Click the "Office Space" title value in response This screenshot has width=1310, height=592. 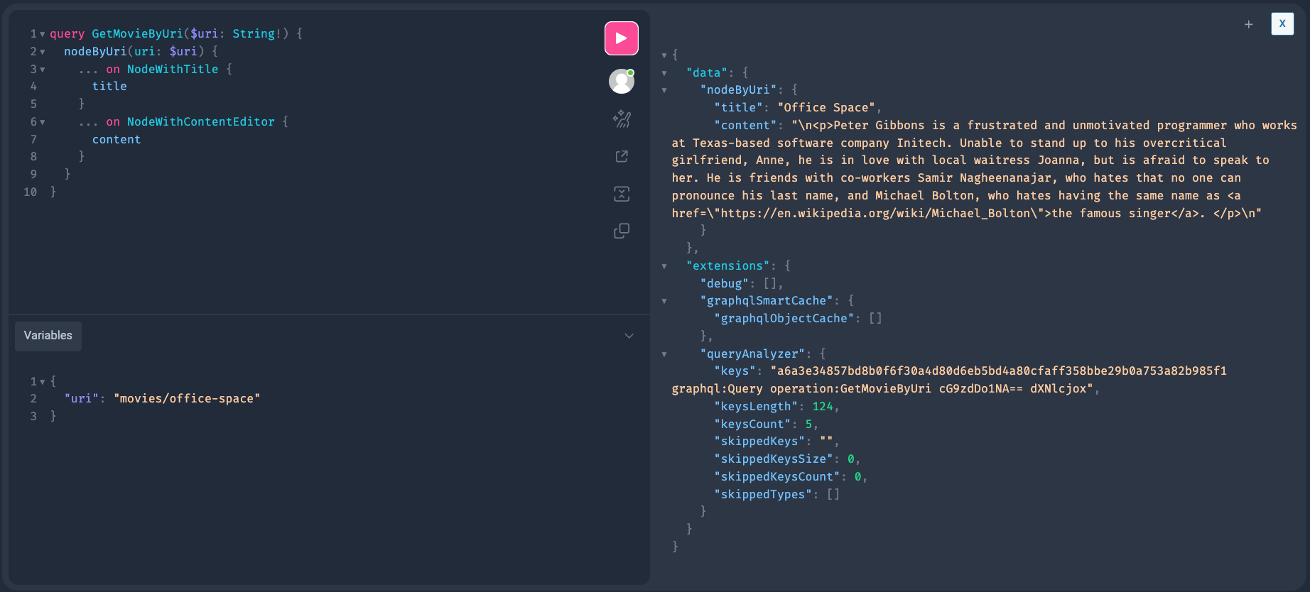(826, 107)
